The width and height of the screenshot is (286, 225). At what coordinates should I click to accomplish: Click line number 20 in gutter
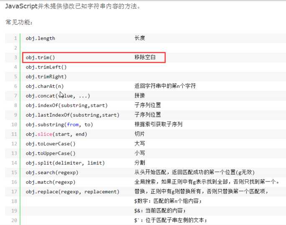(14, 220)
